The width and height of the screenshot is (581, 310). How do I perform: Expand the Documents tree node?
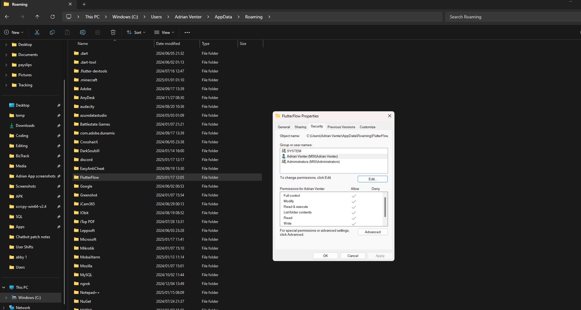[x=6, y=55]
